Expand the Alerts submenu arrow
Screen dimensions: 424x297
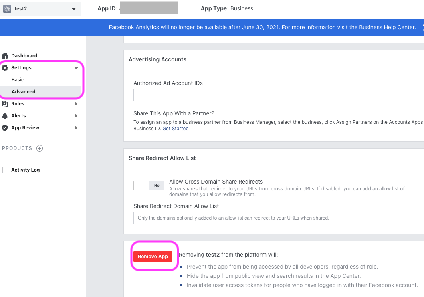(76, 116)
